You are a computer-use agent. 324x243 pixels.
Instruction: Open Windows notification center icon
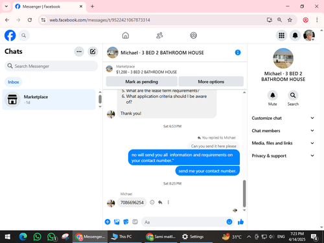click(x=314, y=237)
